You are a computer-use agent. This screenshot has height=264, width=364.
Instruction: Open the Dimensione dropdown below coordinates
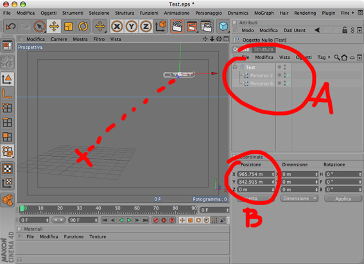(299, 198)
